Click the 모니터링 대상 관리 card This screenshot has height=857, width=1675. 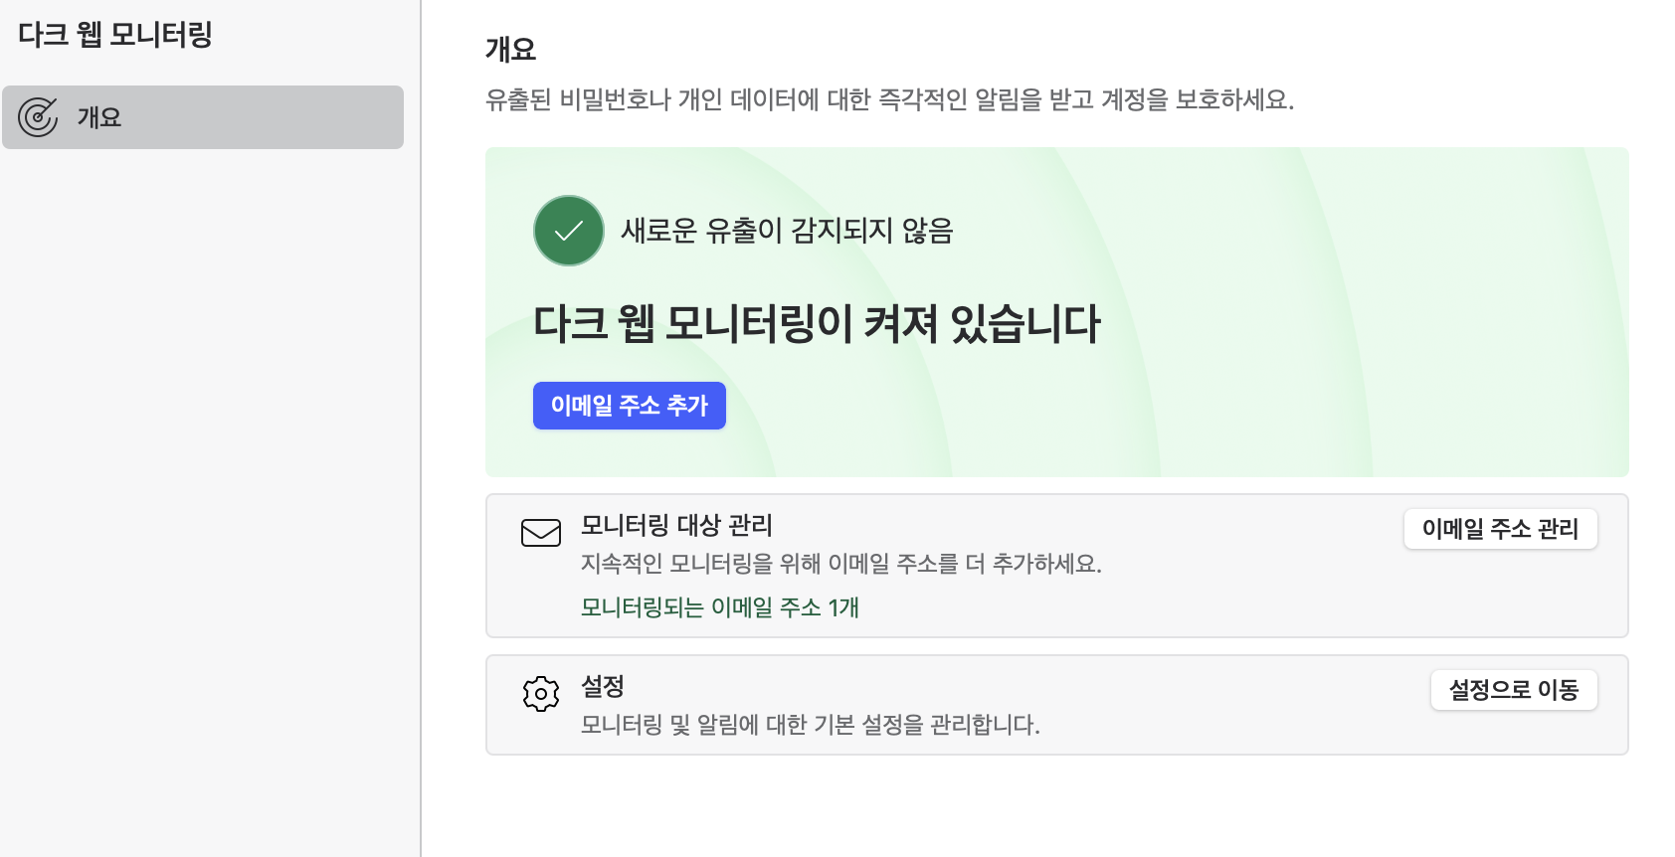[1056, 565]
